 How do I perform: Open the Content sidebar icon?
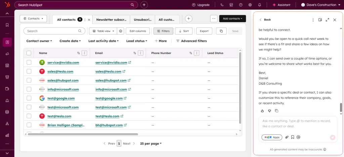click(7, 65)
